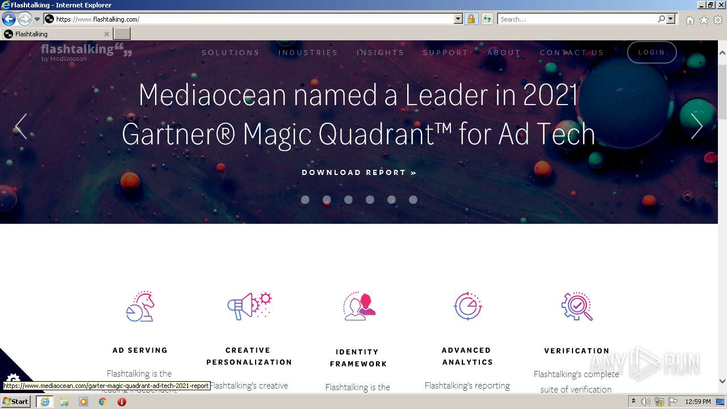727x409 pixels.
Task: Click the volume speaker tray icon
Action: pos(646,402)
